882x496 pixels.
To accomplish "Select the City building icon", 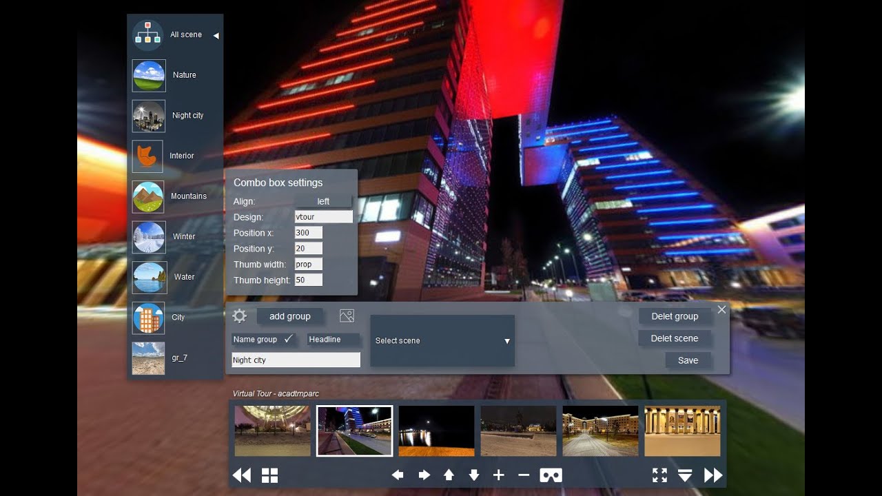I will coord(148,318).
